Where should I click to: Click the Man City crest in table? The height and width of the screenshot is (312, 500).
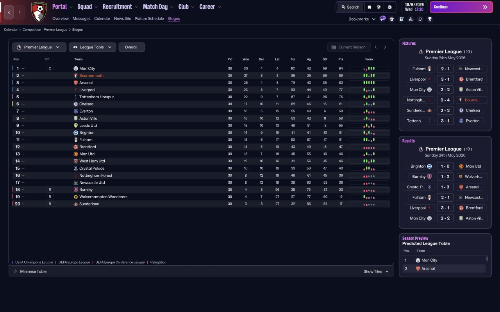(x=76, y=69)
